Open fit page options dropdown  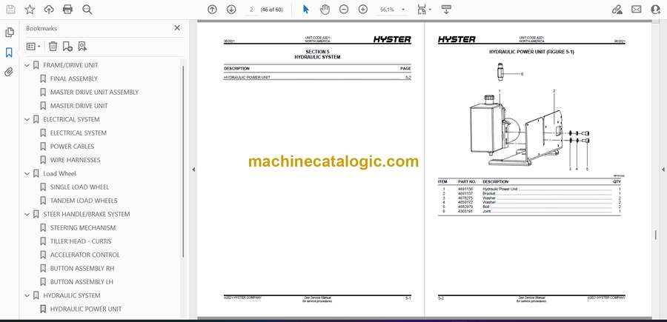424,10
